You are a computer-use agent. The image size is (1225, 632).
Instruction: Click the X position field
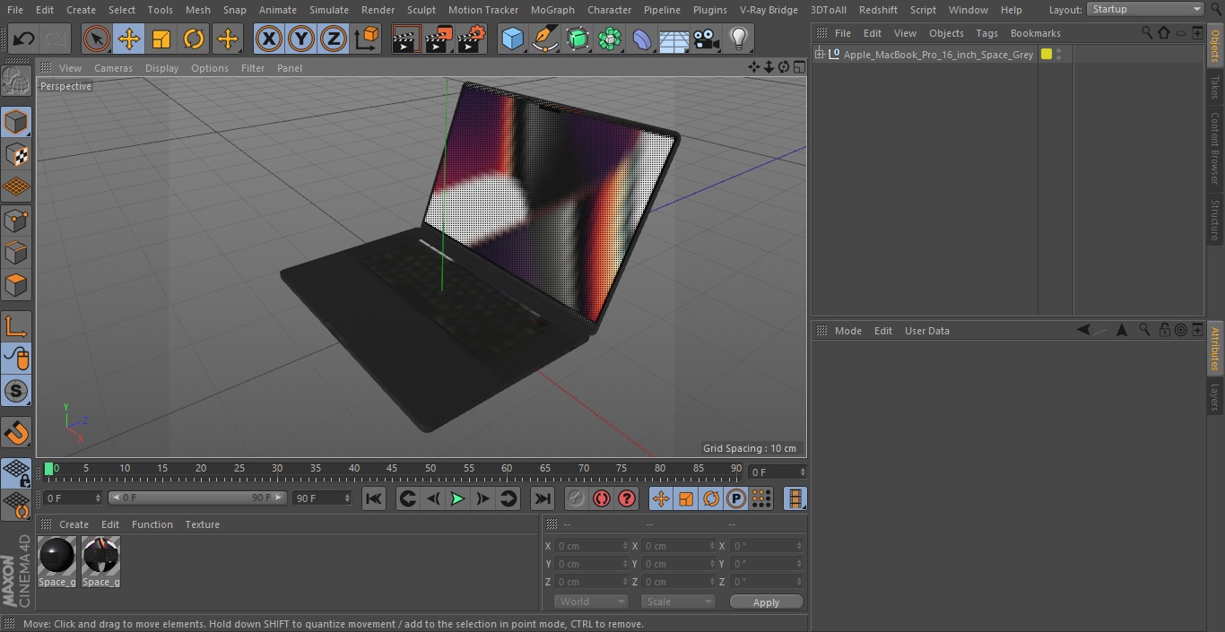click(590, 546)
